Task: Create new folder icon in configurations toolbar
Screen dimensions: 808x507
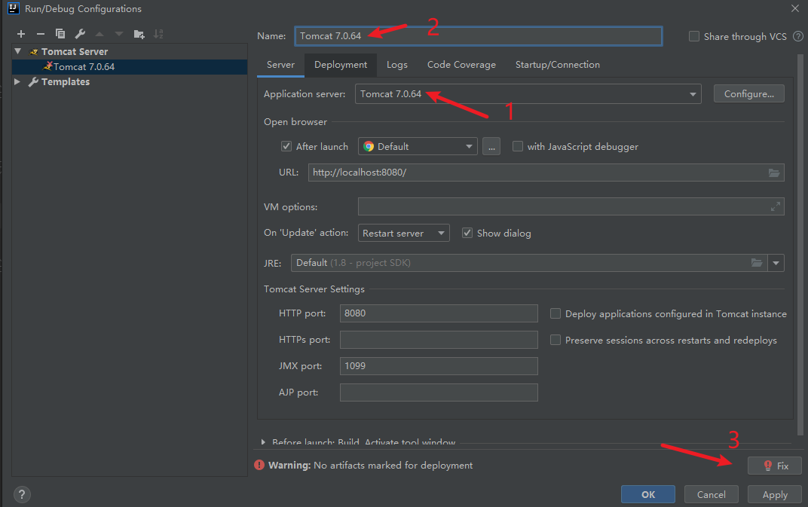Action: [x=139, y=34]
